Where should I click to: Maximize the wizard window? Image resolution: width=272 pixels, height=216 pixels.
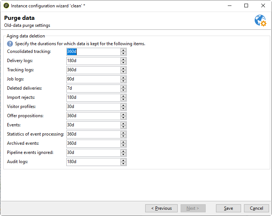(246, 6)
